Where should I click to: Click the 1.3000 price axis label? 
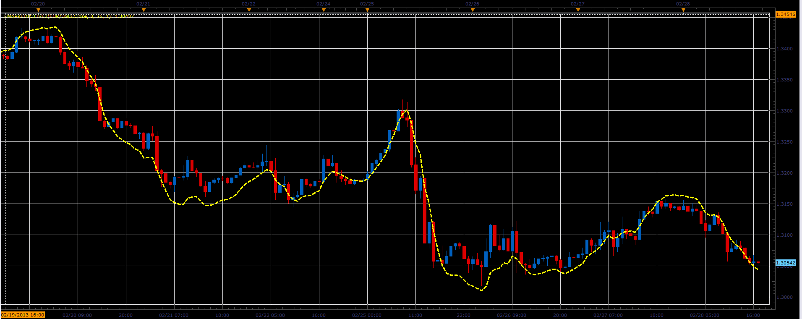[784, 297]
